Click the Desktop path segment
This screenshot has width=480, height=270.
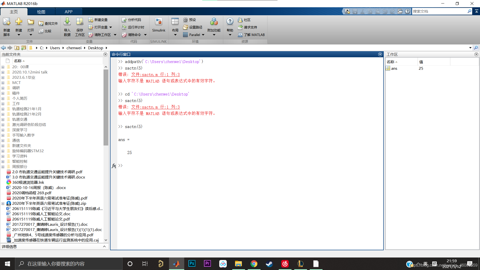pyautogui.click(x=95, y=48)
